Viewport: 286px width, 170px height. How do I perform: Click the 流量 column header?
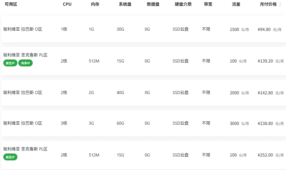236,4
